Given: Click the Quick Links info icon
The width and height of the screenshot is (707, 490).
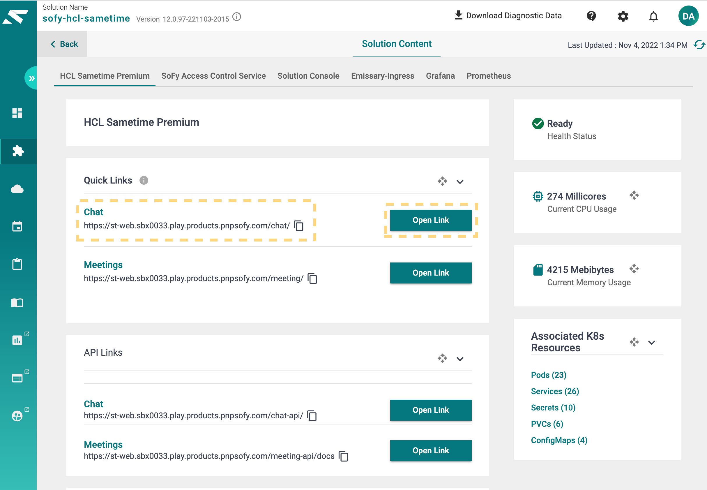Looking at the screenshot, I should click(x=144, y=180).
